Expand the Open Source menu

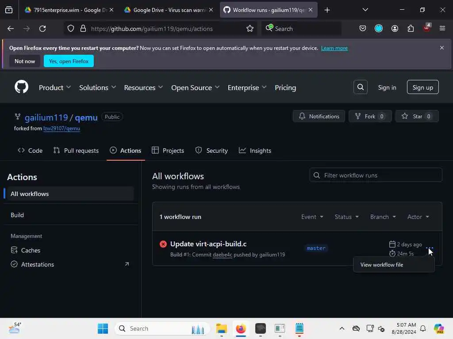tap(195, 88)
